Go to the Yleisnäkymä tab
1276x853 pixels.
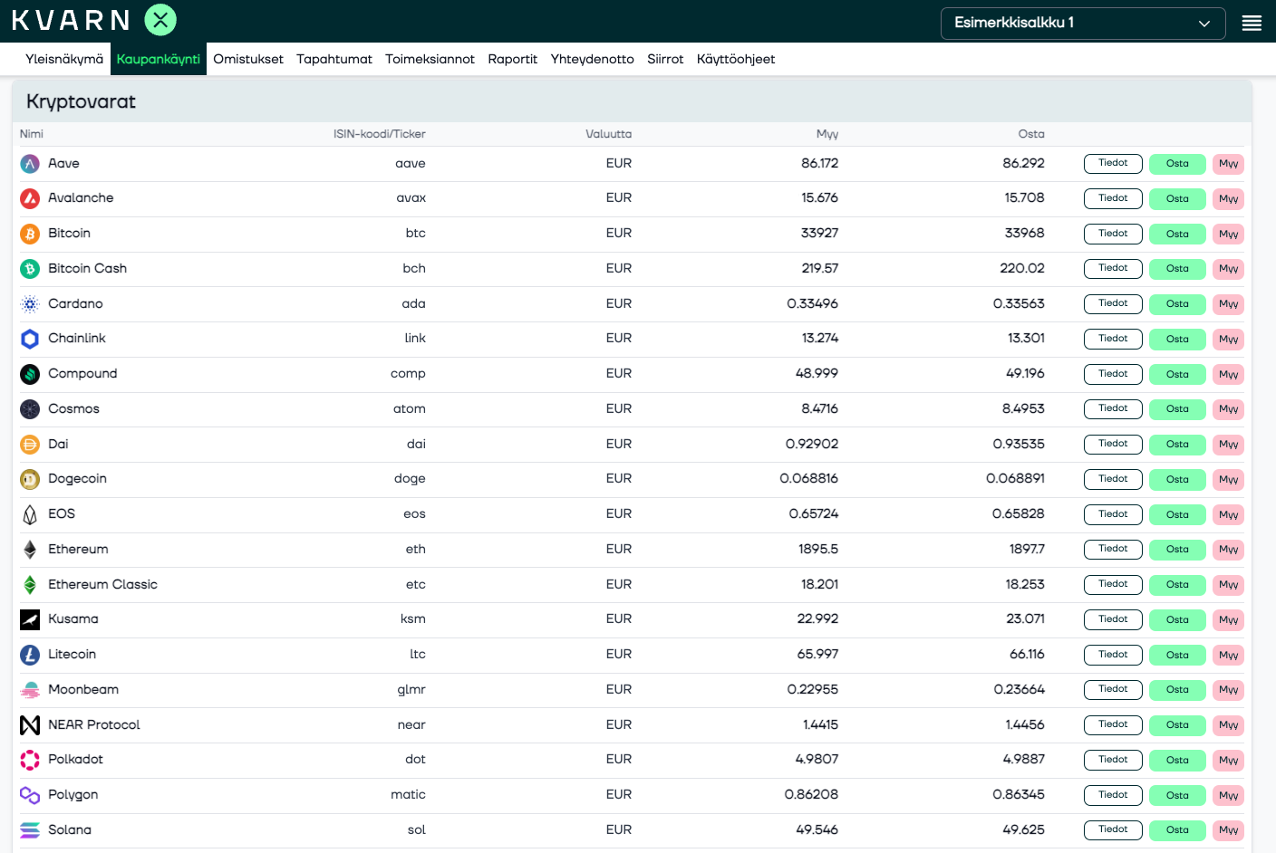[x=64, y=59]
